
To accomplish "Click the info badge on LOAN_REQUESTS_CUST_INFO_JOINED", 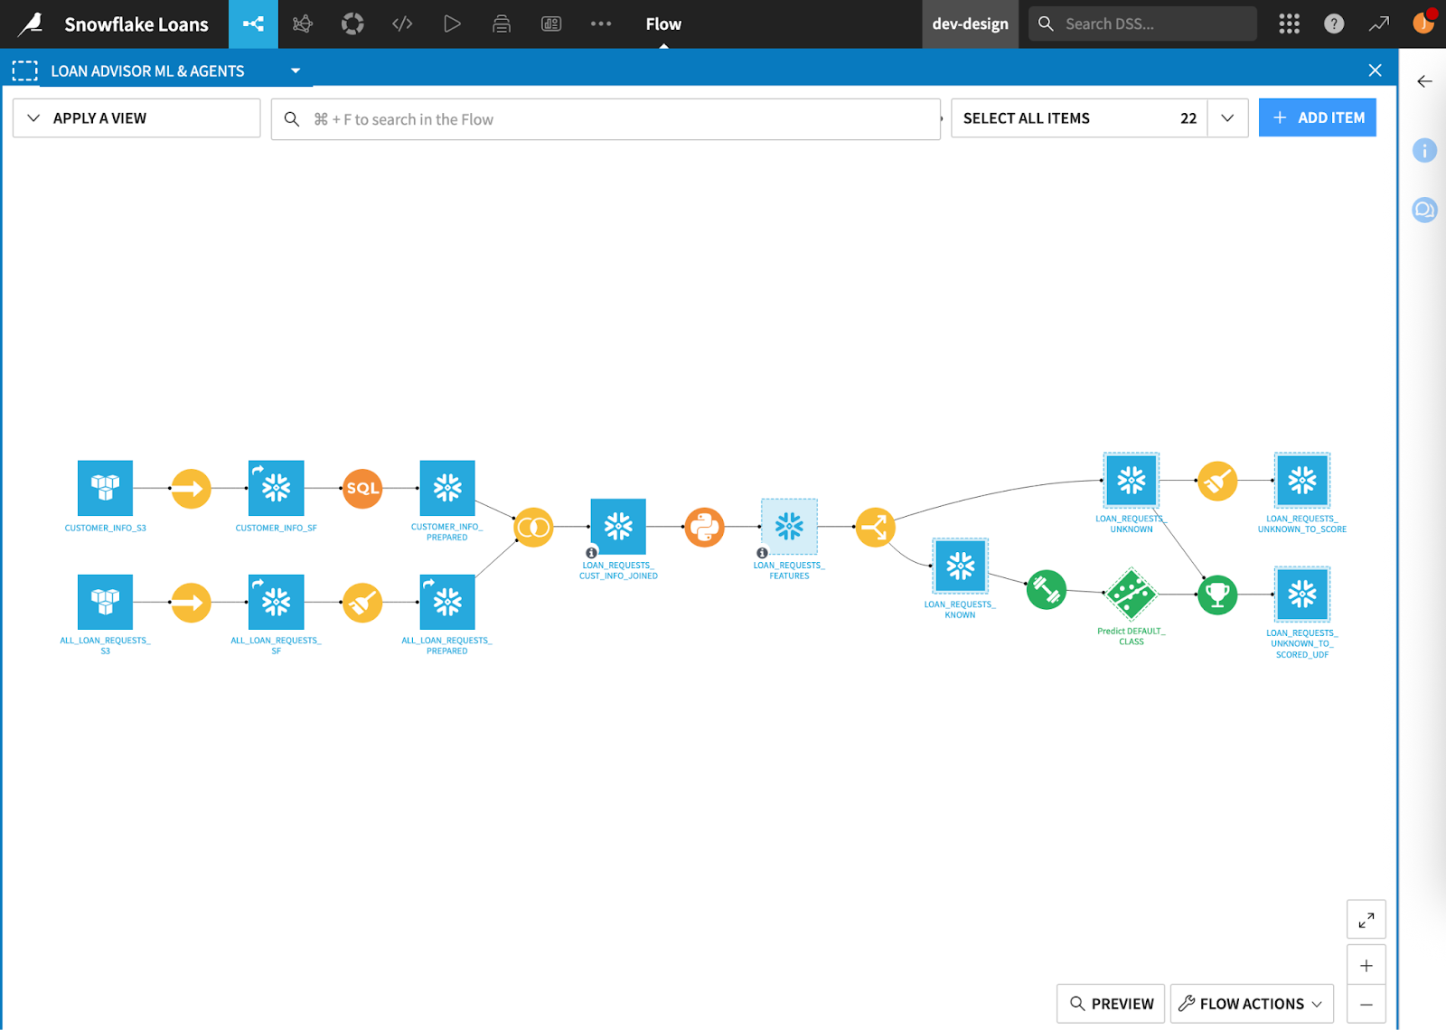I will [591, 553].
